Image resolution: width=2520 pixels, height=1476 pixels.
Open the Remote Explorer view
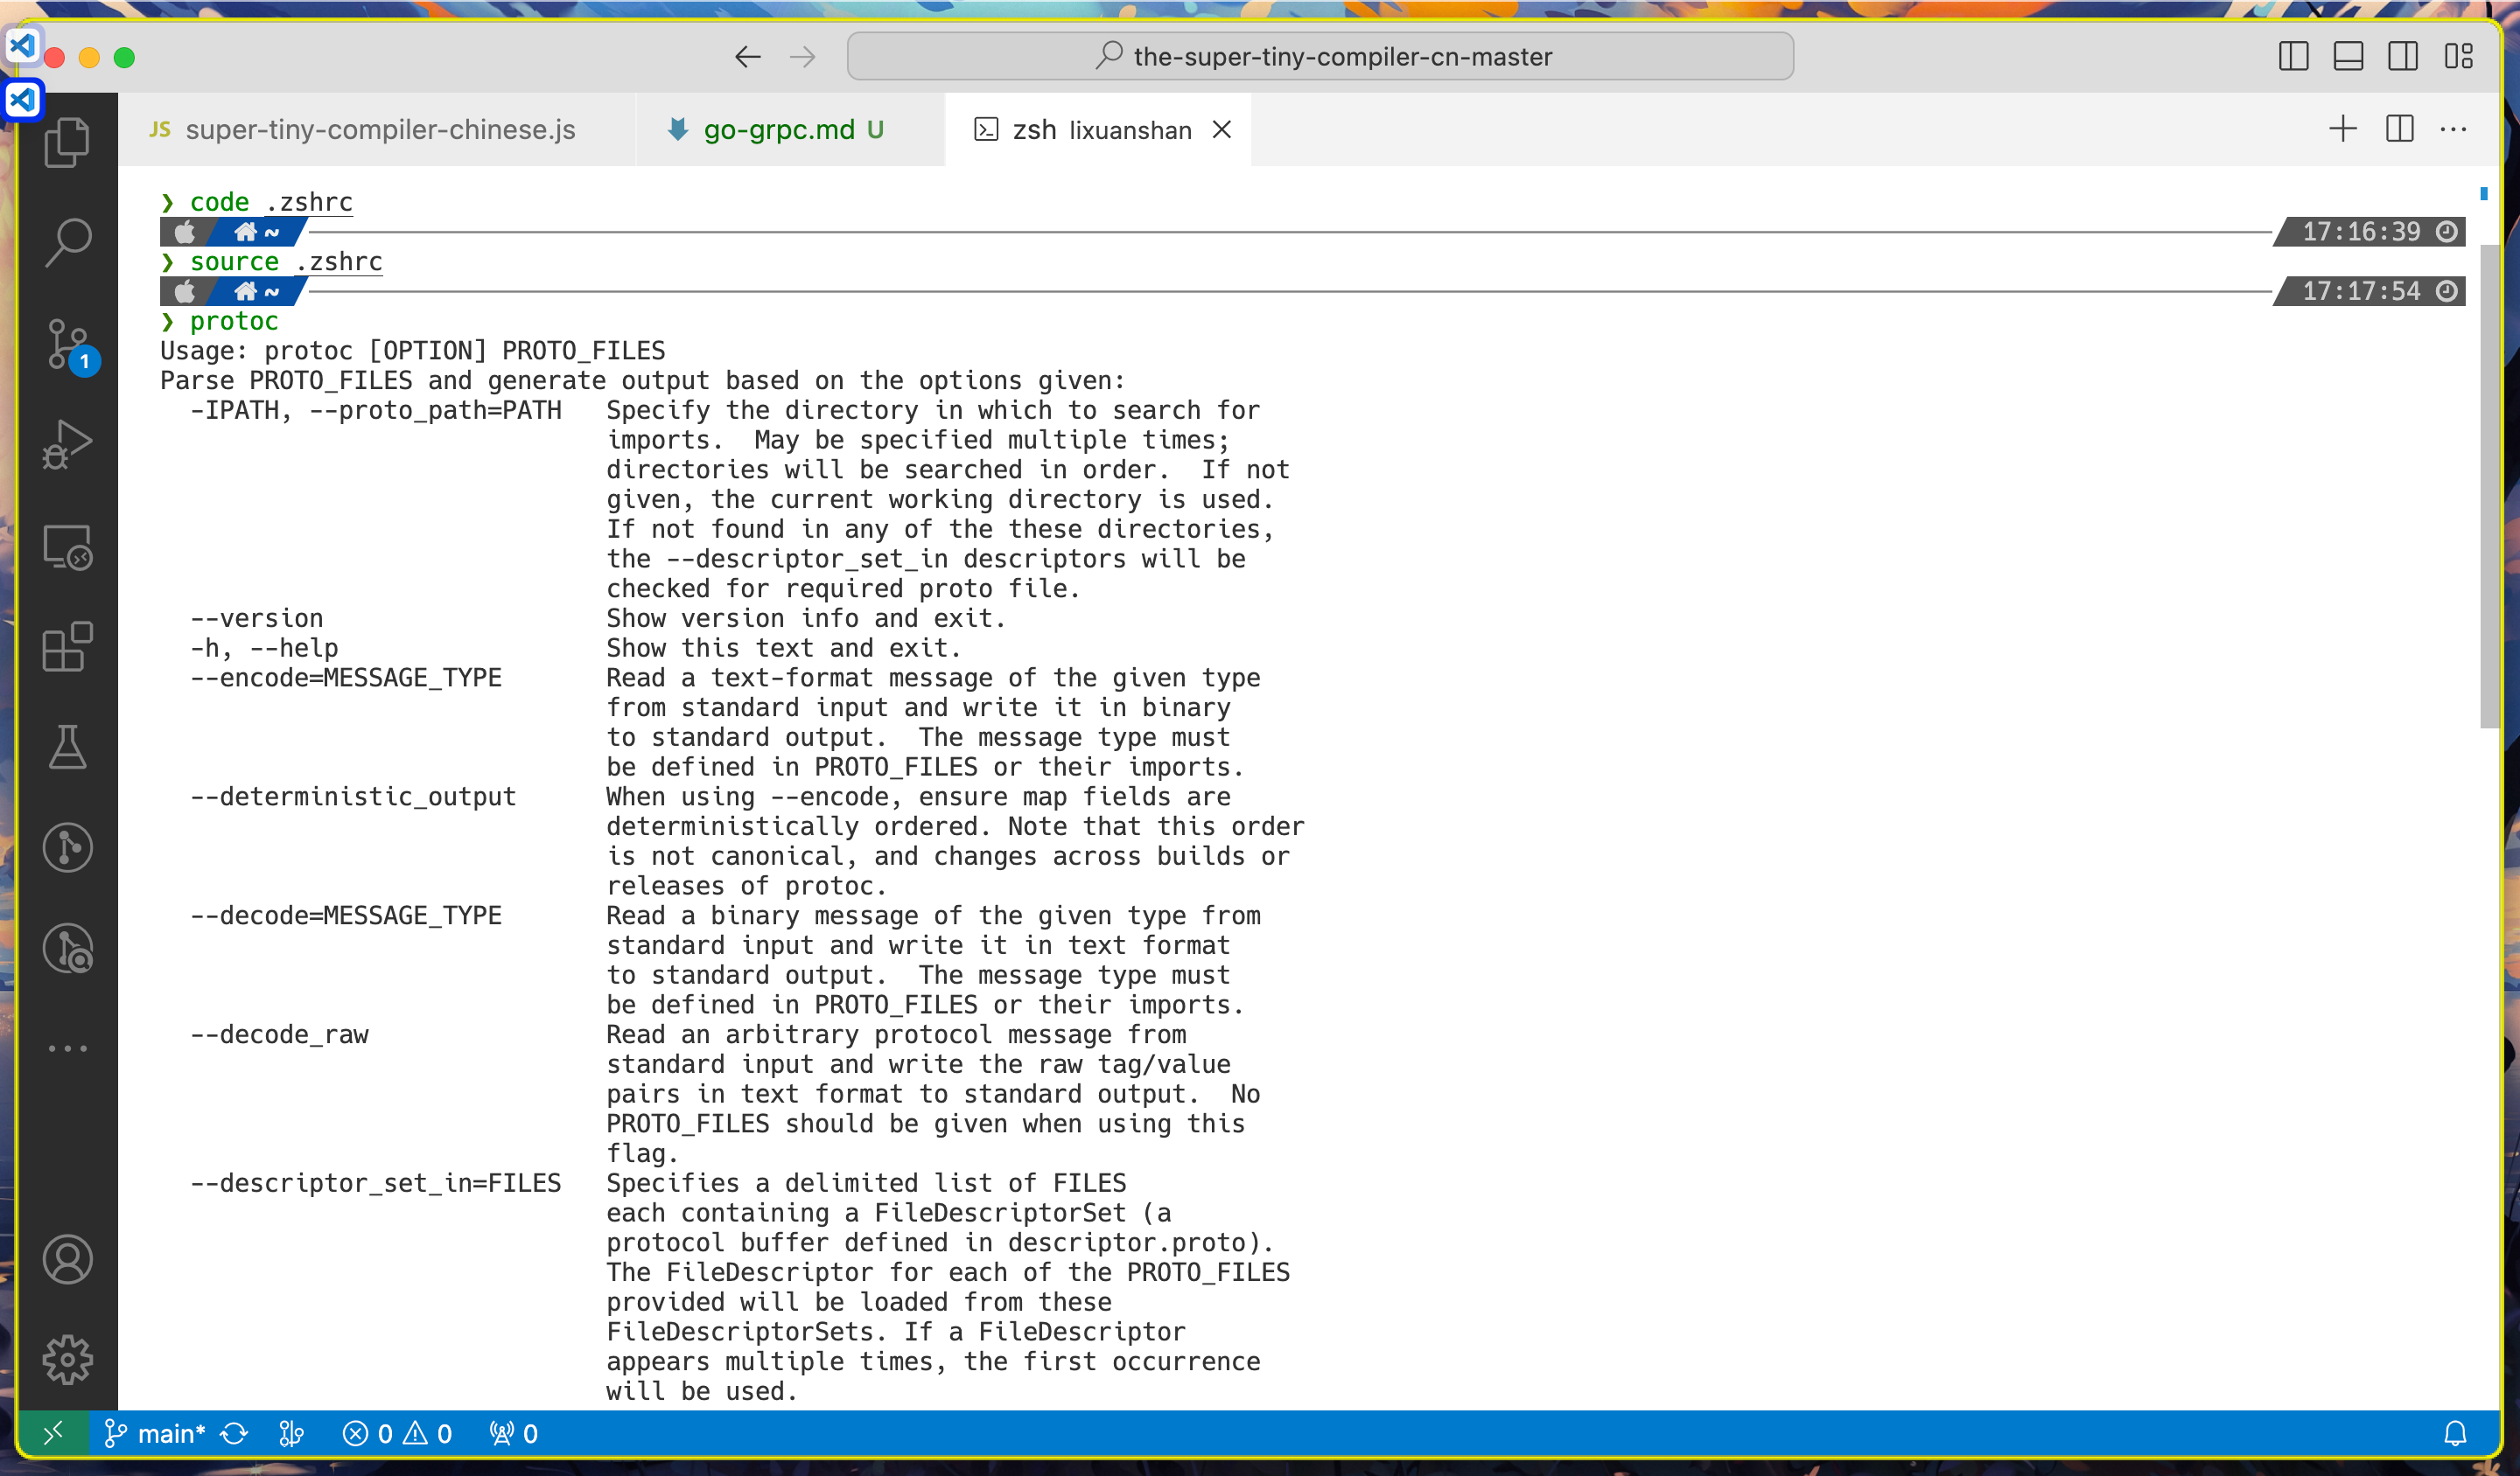pyautogui.click(x=67, y=547)
